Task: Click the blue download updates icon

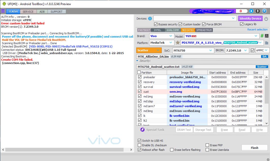Action: click(x=251, y=11)
